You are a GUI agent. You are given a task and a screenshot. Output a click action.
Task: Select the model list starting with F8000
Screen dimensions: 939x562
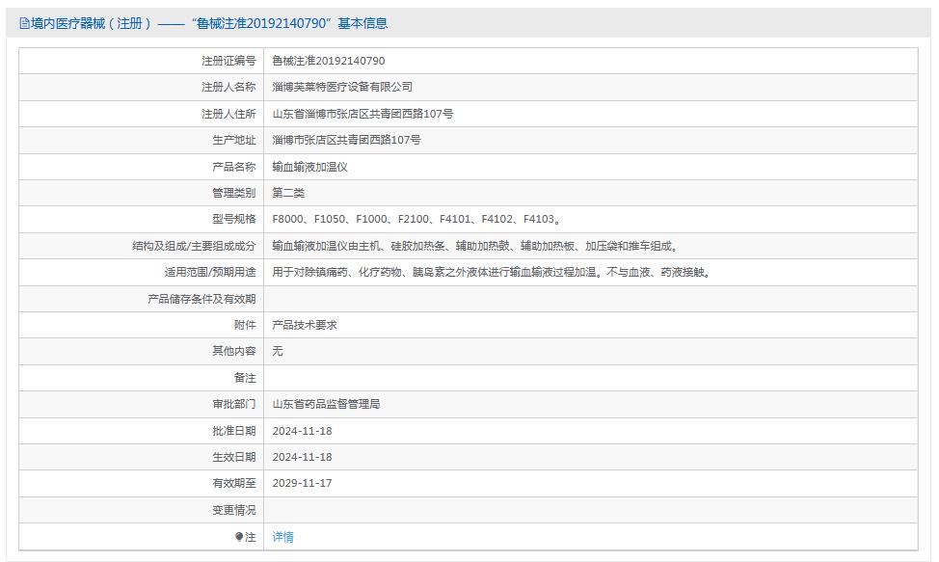[416, 219]
